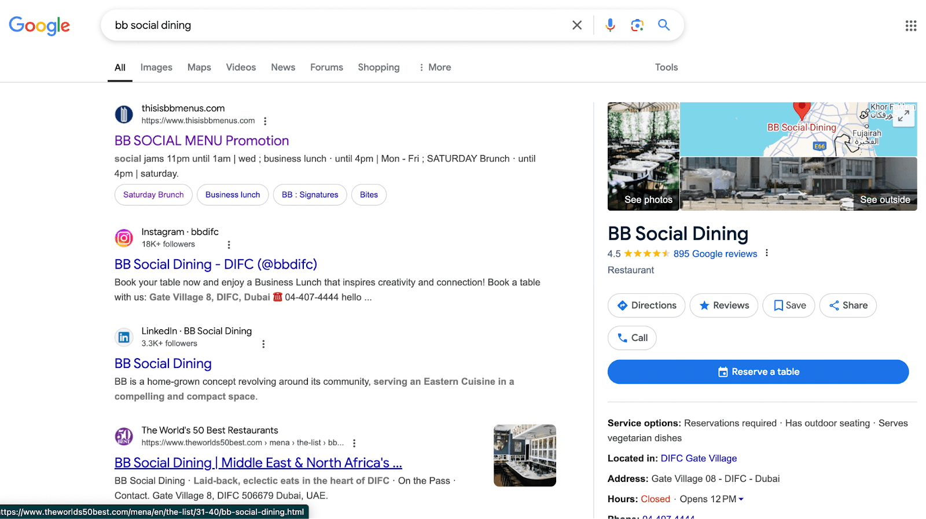Expand the map with the arrows icon
Image resolution: width=926 pixels, height=519 pixels.
[903, 116]
